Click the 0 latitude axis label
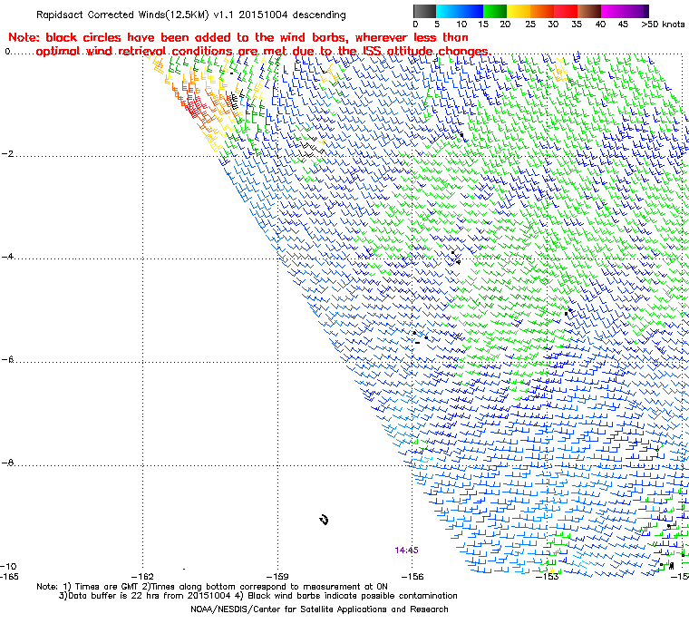Image resolution: width=689 pixels, height=624 pixels. [x=7, y=52]
